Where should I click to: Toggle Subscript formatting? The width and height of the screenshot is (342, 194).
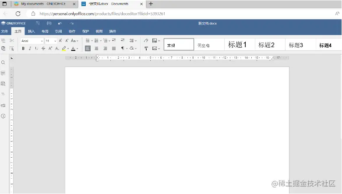[57, 49]
